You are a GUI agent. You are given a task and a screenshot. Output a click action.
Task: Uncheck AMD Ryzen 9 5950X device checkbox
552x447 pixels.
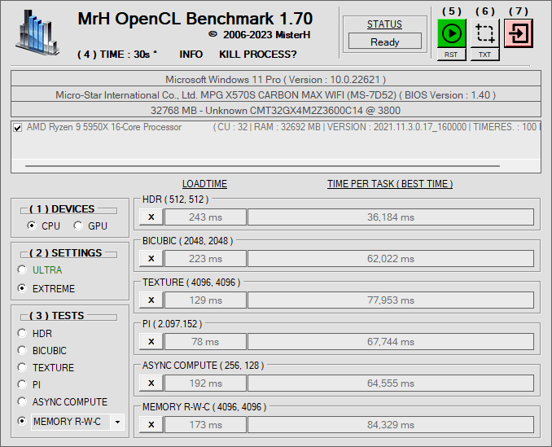coord(18,127)
